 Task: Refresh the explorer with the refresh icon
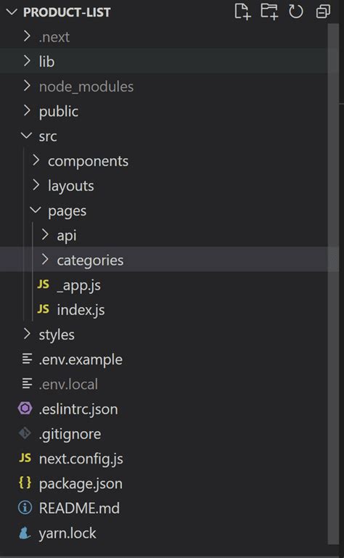[x=296, y=12]
